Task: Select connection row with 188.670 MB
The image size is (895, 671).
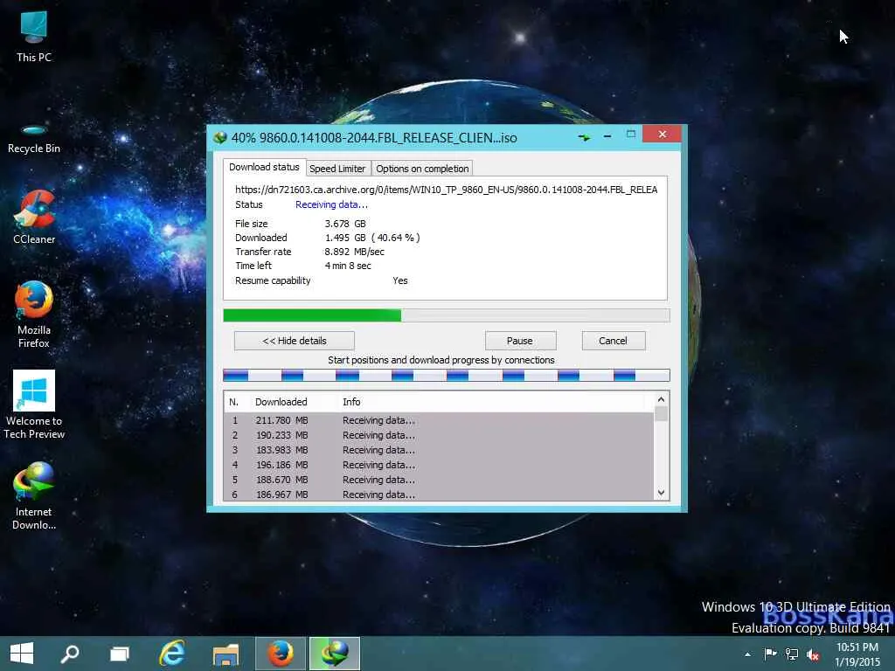Action: (439, 480)
